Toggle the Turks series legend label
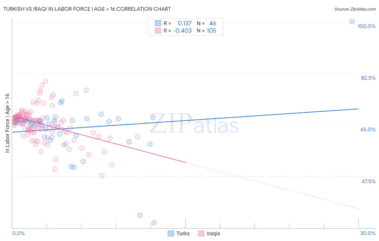 coord(183,233)
